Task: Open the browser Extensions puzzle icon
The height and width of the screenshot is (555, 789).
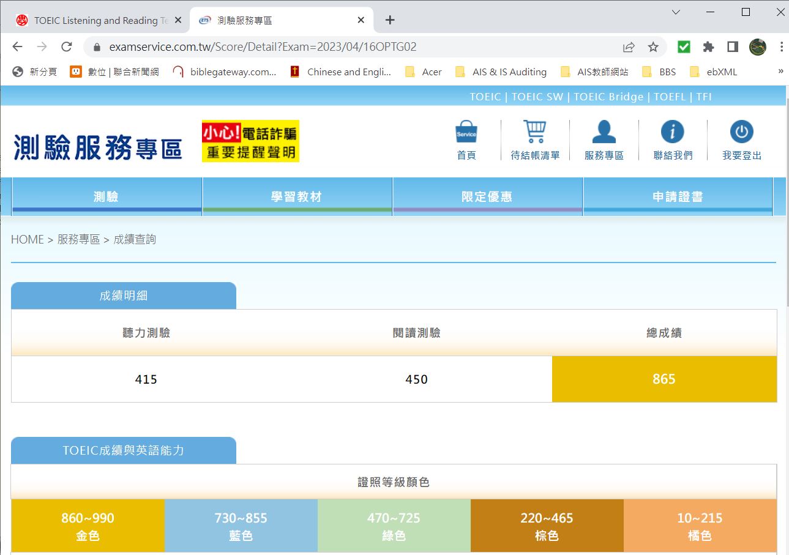Action: pyautogui.click(x=708, y=47)
